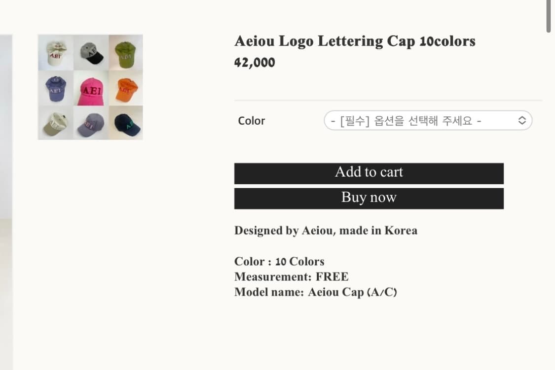
Task: Click the vertical scrollbar on the right
Action: (x=548, y=15)
